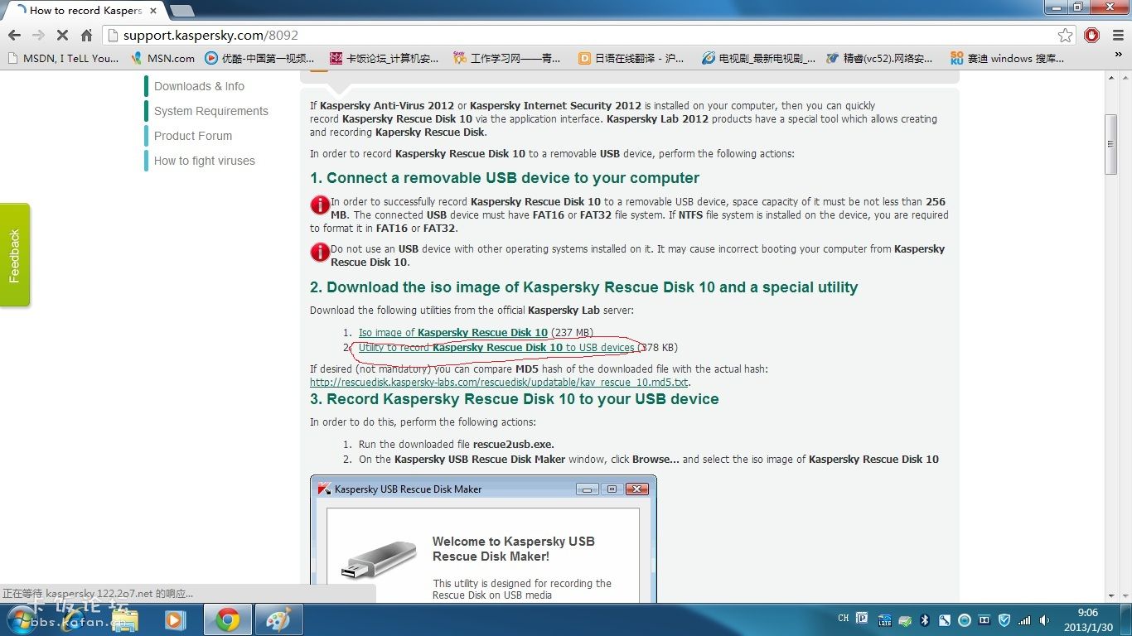Click the LITE tray icon
This screenshot has height=636, width=1132.
click(885, 619)
